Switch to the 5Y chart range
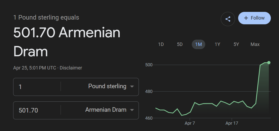Screen dimensions: 279x131 [x=236, y=44]
